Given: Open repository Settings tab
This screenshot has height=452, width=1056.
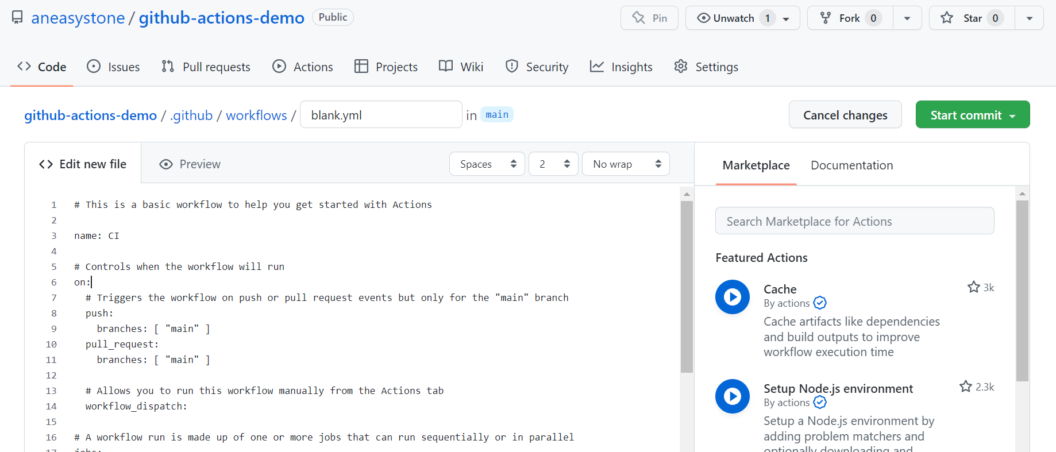Looking at the screenshot, I should click(x=706, y=67).
